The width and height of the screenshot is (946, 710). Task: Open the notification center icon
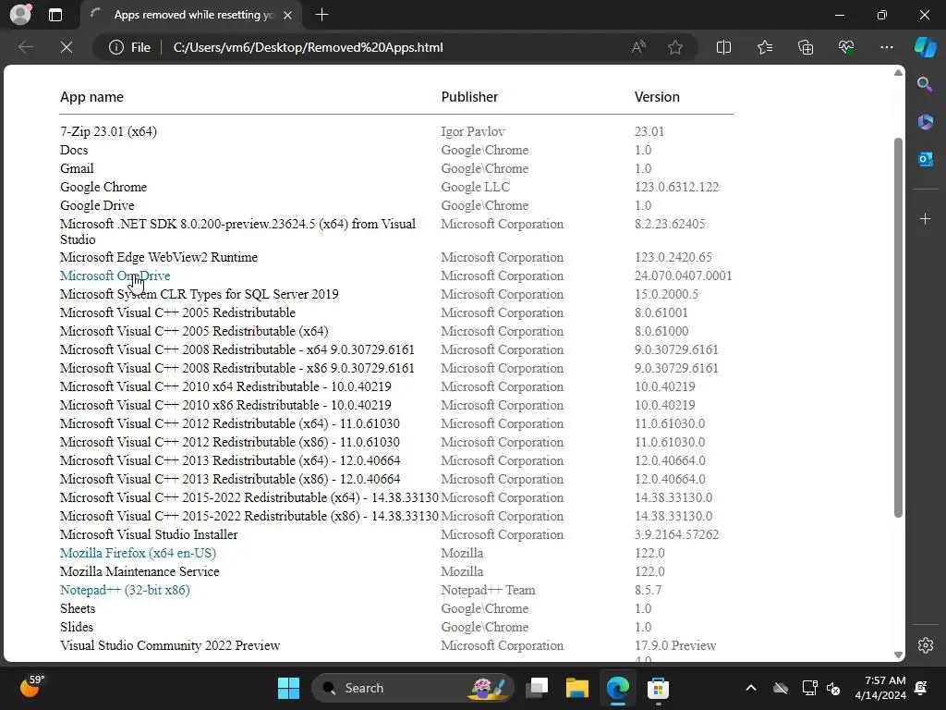click(921, 688)
